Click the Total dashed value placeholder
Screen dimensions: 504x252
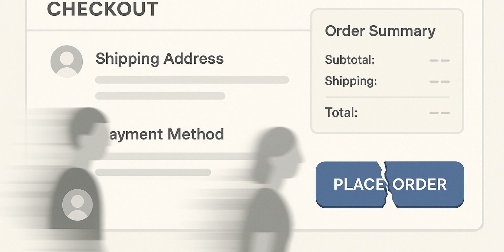[440, 113]
